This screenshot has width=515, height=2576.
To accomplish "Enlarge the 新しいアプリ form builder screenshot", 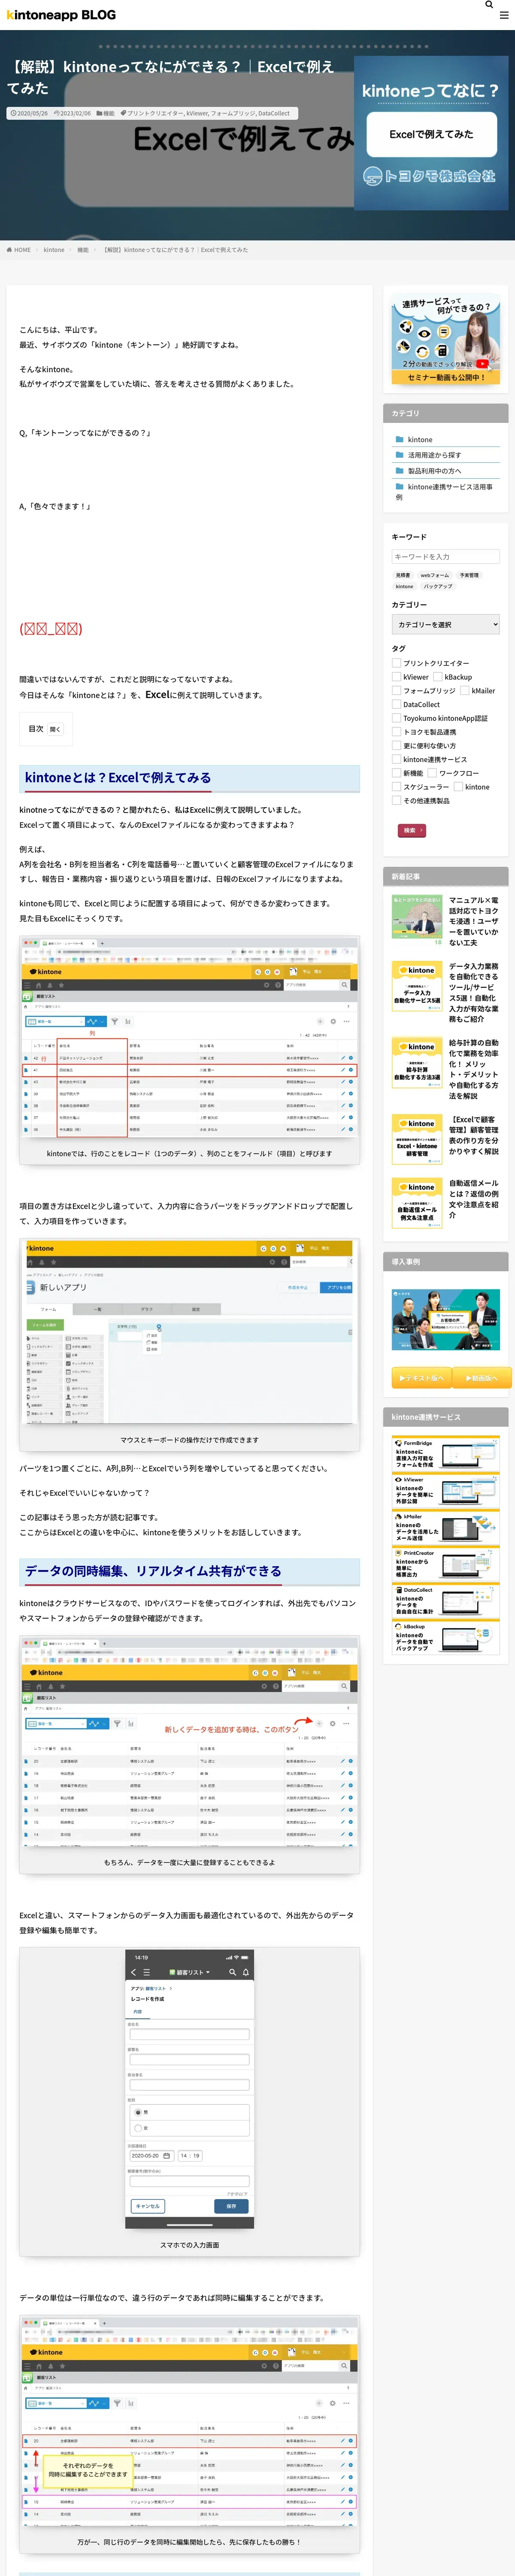I will click(x=190, y=1331).
